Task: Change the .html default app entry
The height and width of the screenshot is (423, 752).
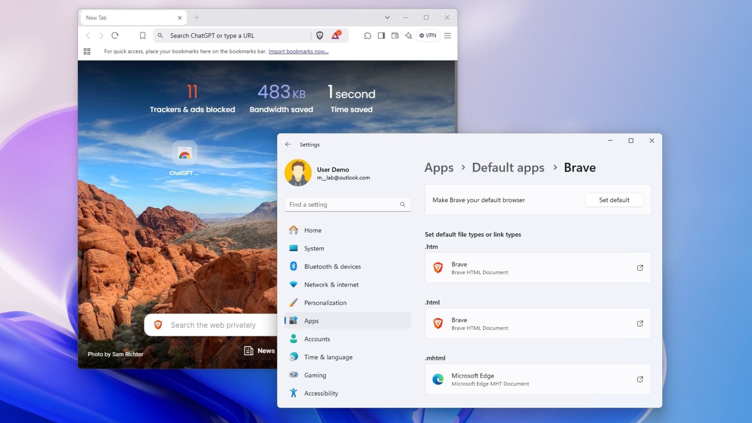Action: pos(538,324)
